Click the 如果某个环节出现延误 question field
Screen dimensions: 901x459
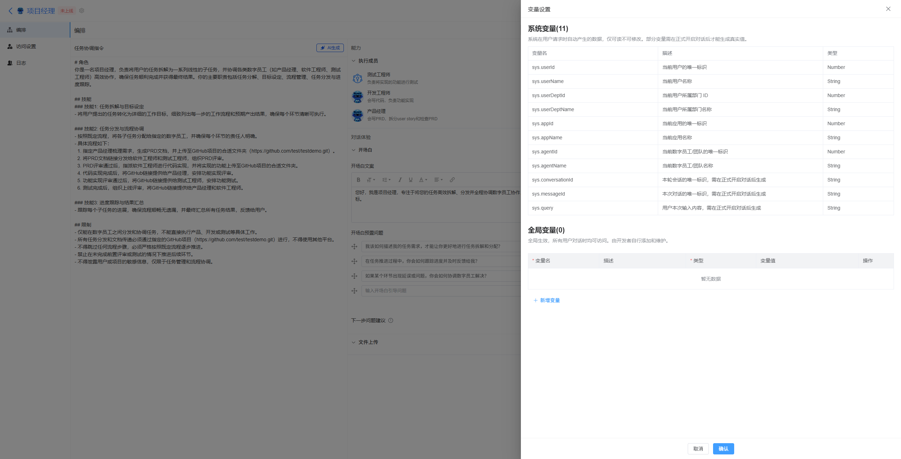(x=441, y=276)
